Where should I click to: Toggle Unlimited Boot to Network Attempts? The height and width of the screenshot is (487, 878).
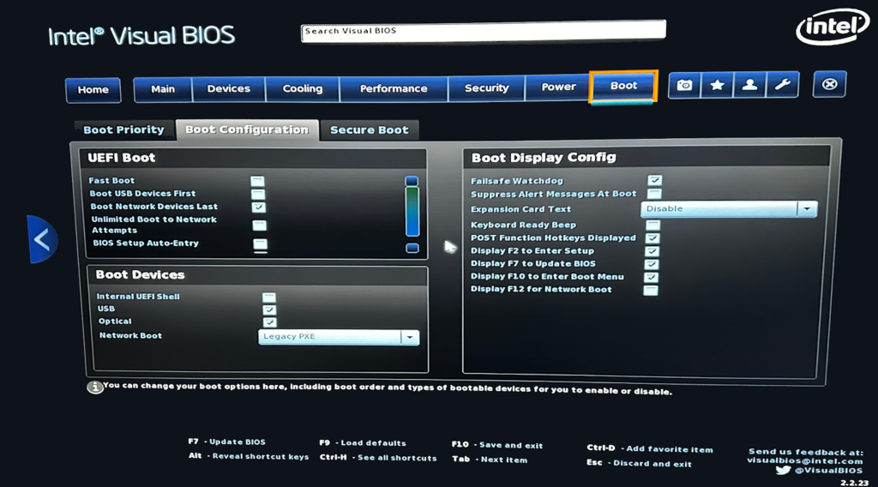click(259, 225)
